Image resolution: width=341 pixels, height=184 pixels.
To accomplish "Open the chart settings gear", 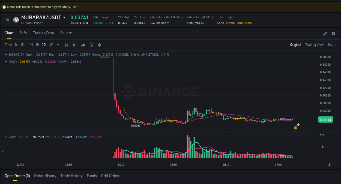I will [99, 44].
